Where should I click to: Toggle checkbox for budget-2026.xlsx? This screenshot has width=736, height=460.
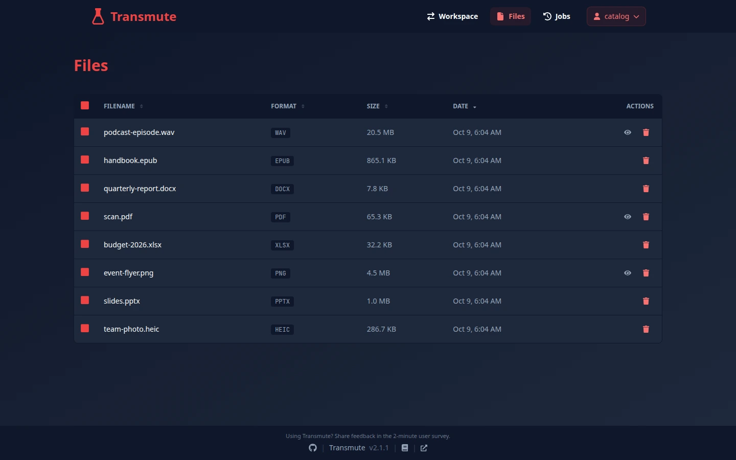pyautogui.click(x=85, y=244)
